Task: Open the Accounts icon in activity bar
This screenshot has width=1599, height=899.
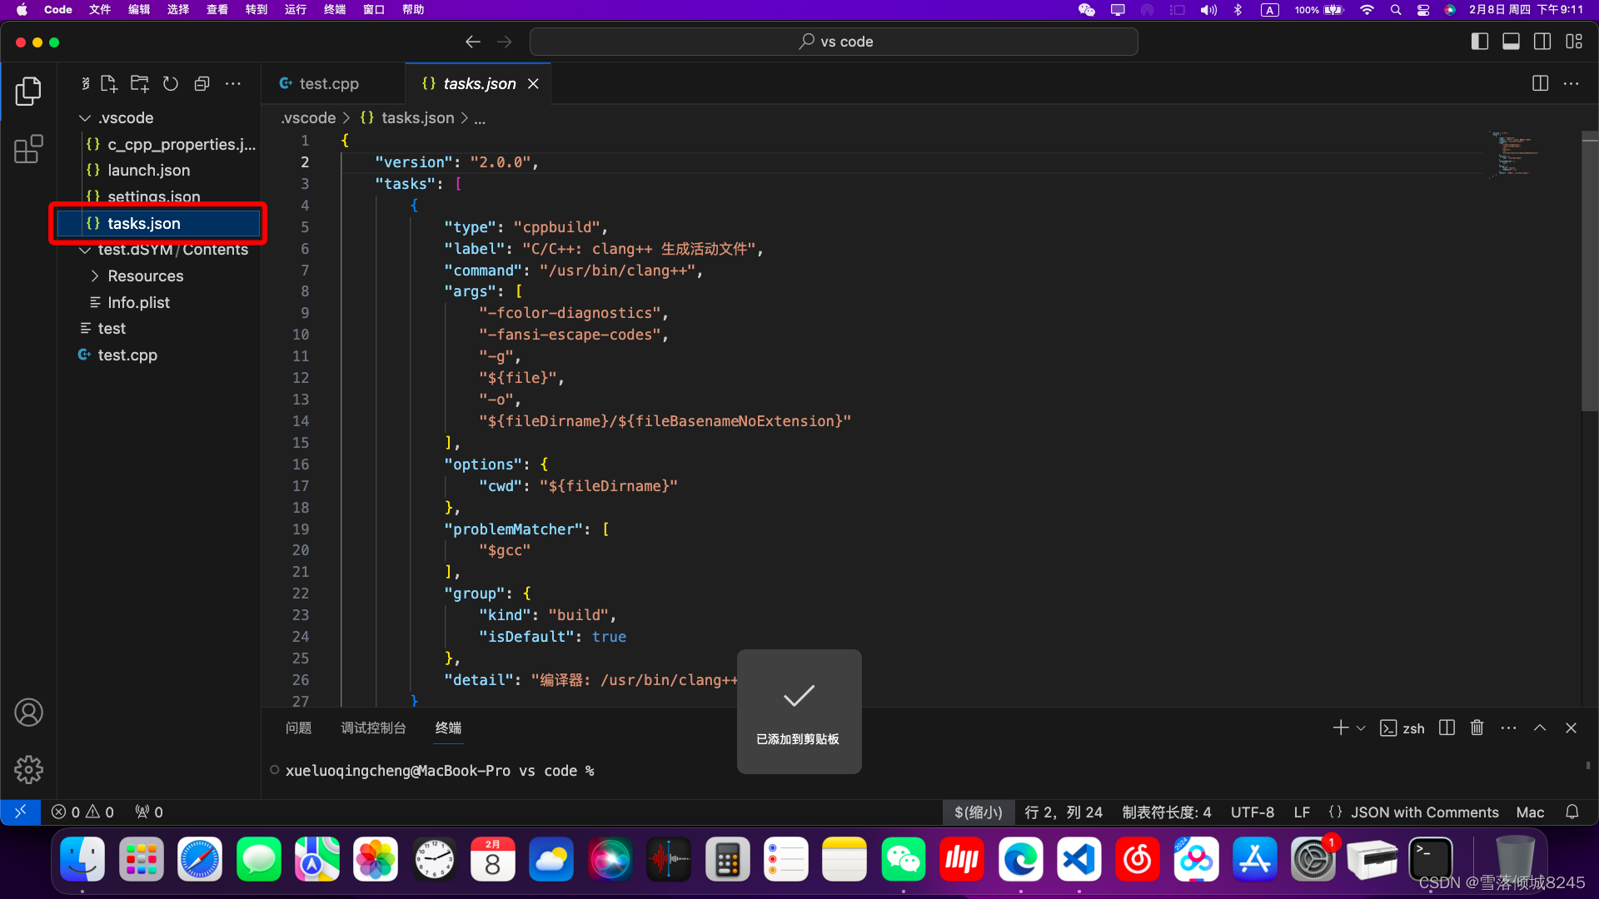Action: [28, 713]
